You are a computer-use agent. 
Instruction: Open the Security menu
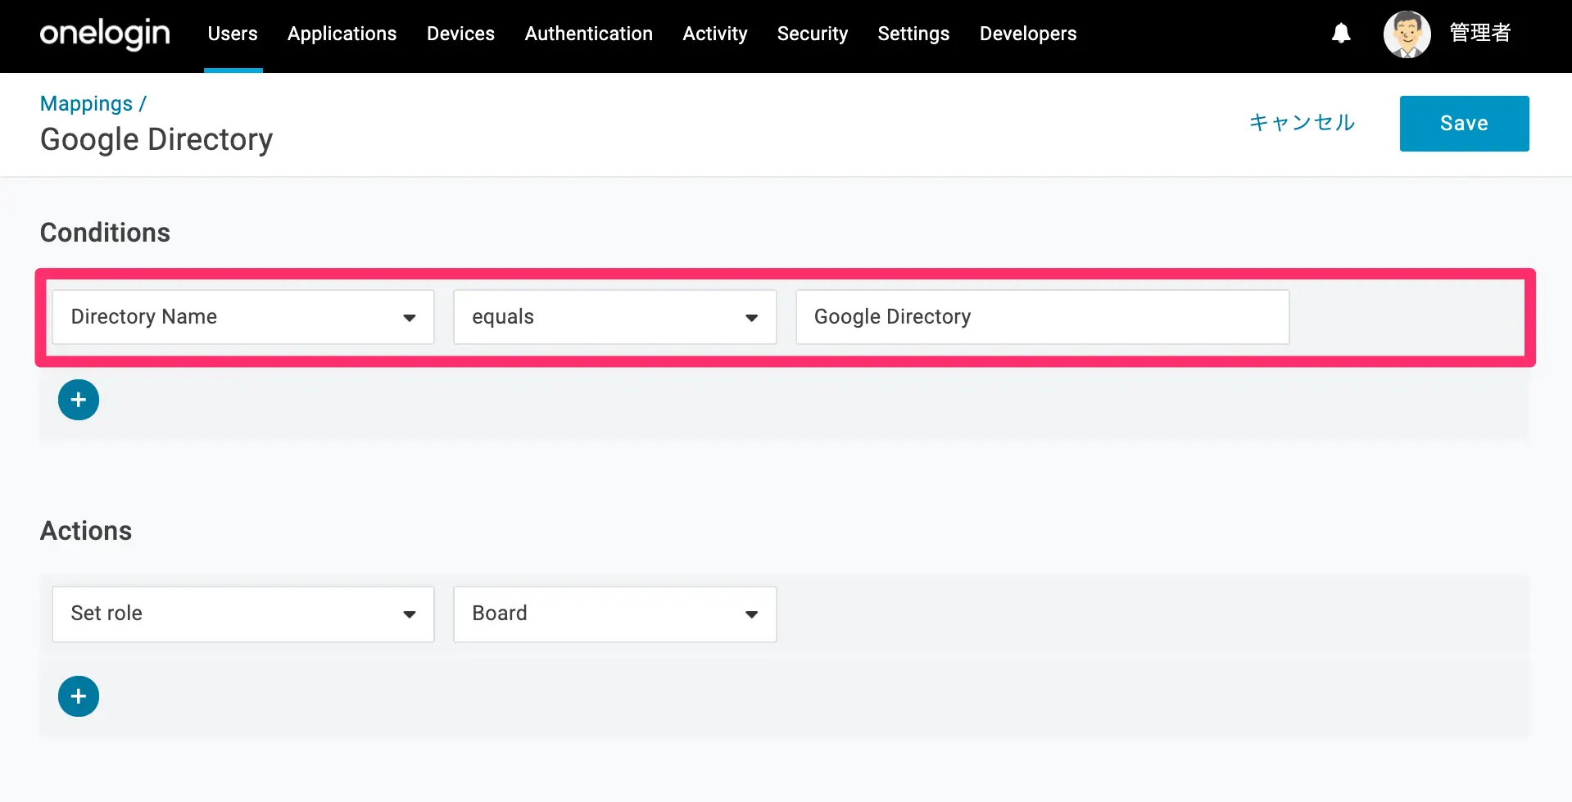tap(813, 34)
